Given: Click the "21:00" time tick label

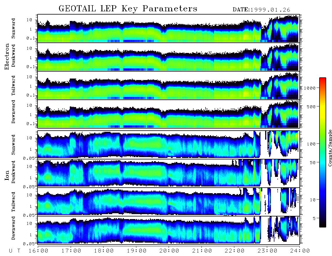Looking at the screenshot, I should 202,251.
